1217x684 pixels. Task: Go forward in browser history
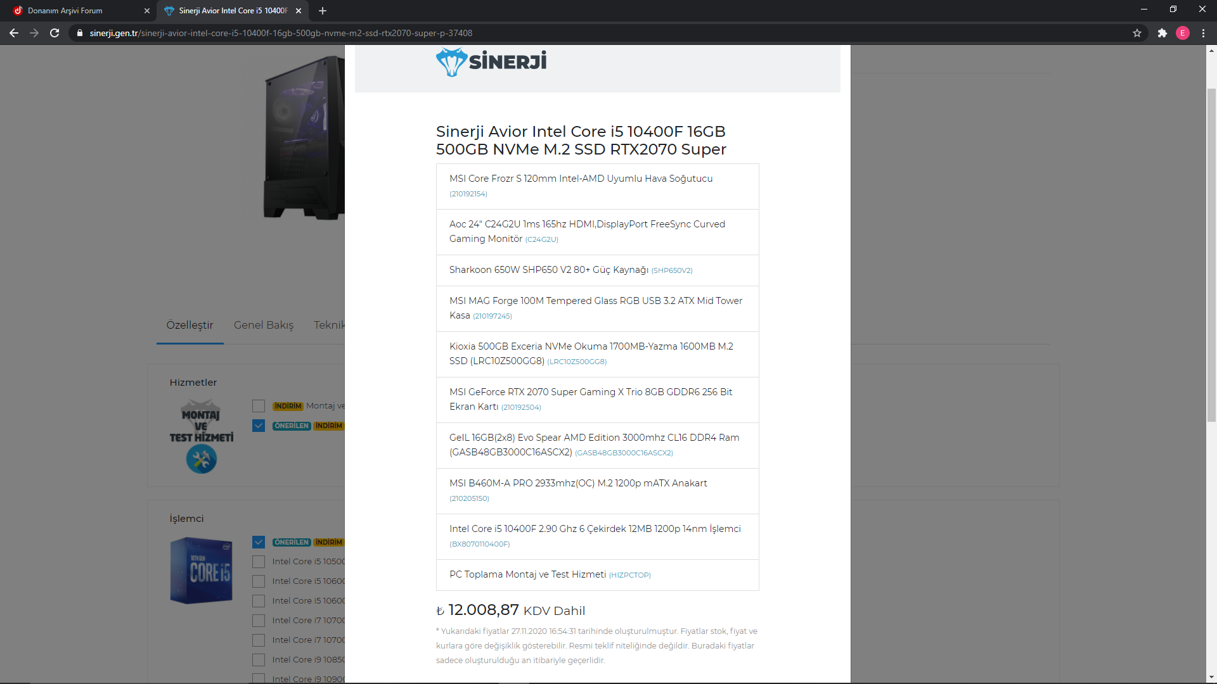(x=34, y=33)
